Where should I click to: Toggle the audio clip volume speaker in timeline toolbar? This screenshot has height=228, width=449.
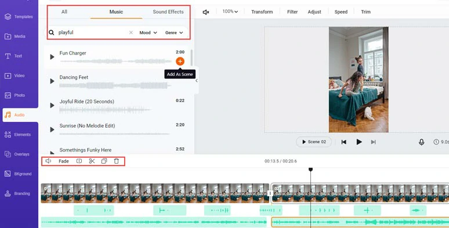(48, 161)
